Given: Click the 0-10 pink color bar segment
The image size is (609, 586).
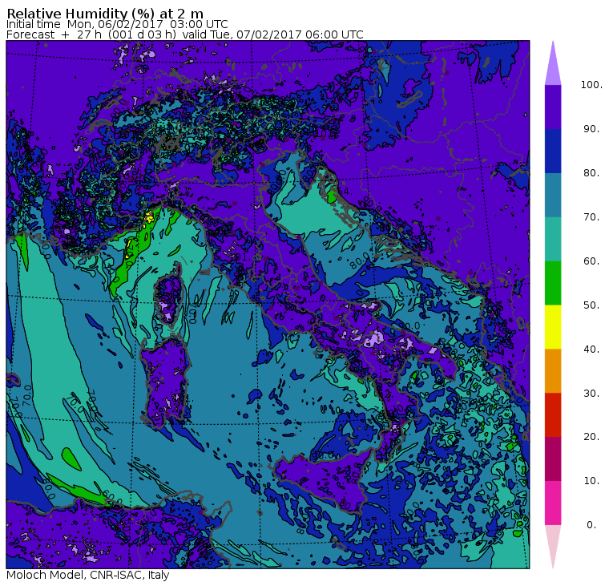Looking at the screenshot, I should coord(553,503).
